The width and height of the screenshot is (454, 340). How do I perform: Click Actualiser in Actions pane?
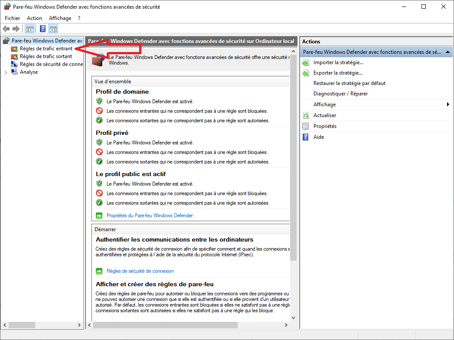pos(325,115)
